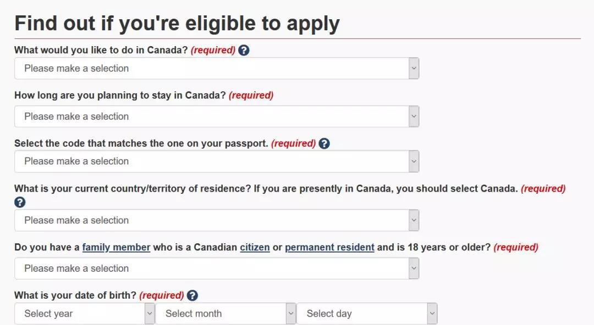Follow the 'family member' link
Image resolution: width=594 pixels, height=325 pixels.
pos(116,247)
